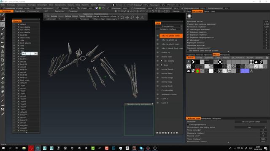Toggle 'Body main' object X checkbox
This screenshot has height=151, width=270.
point(19,80)
